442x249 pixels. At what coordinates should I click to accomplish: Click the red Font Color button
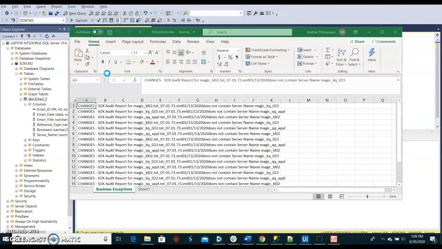pos(152,62)
